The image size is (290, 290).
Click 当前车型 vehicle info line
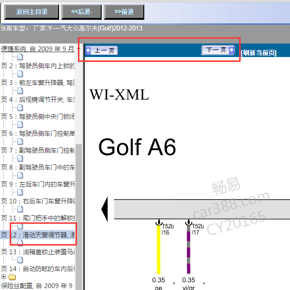pos(72,29)
